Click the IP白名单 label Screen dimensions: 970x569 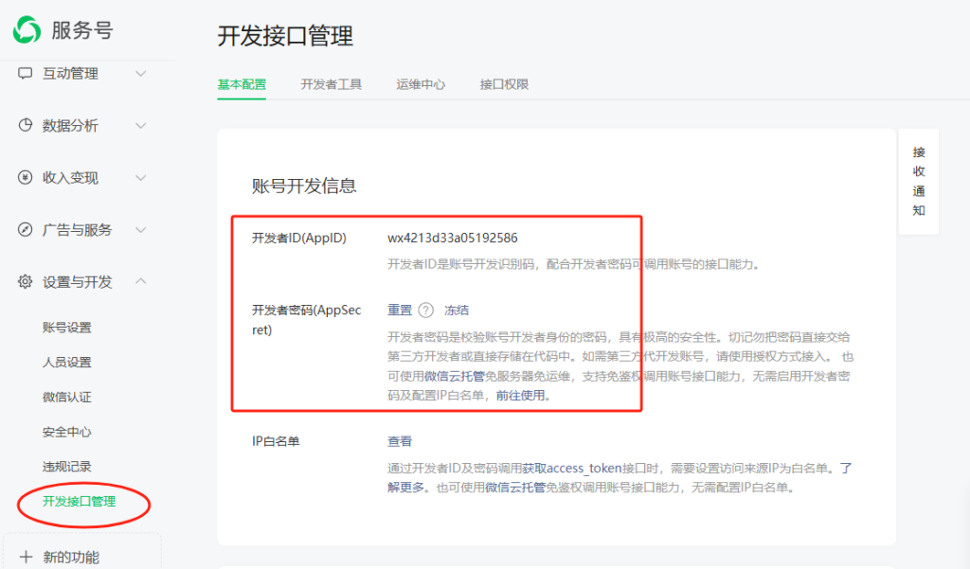click(276, 441)
